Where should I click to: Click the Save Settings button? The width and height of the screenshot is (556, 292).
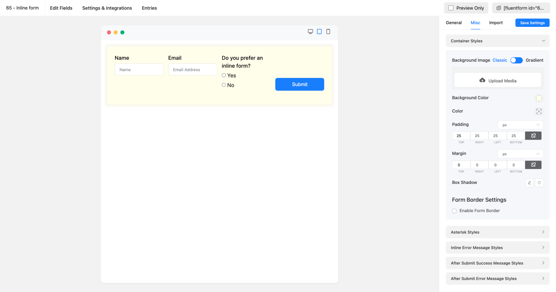pos(532,23)
